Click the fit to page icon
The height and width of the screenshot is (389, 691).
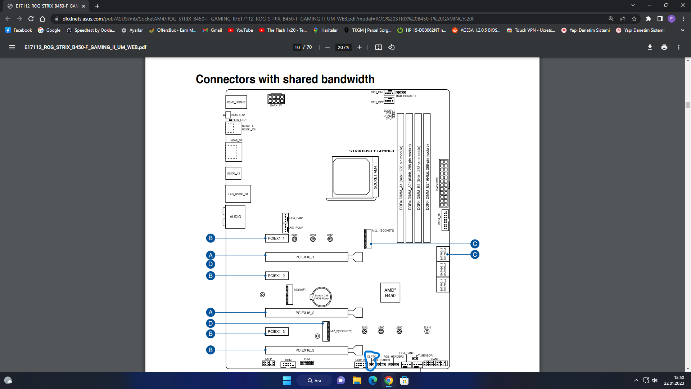click(x=378, y=47)
